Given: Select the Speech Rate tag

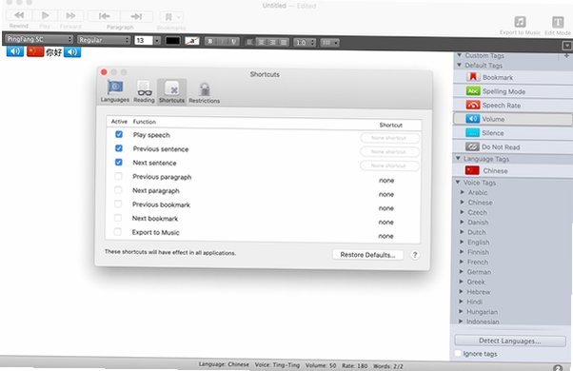Looking at the screenshot, I should (513, 106).
